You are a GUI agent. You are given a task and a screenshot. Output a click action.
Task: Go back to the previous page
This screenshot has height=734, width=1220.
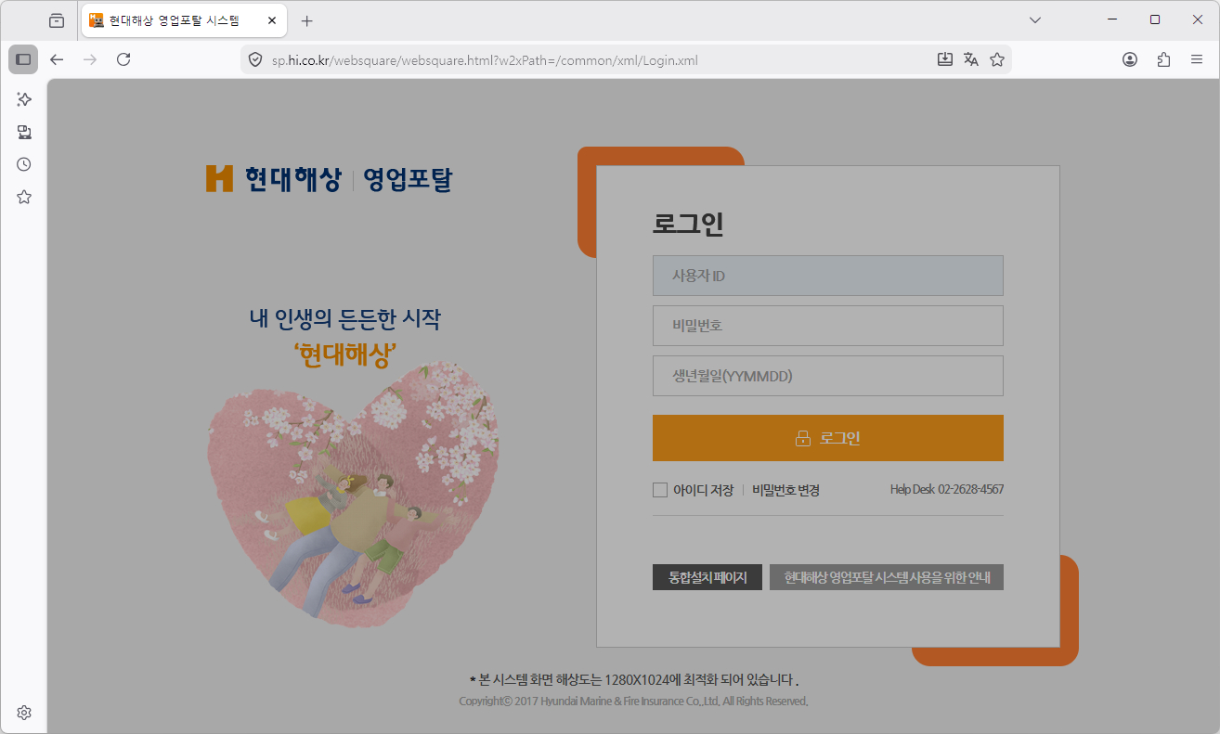click(x=57, y=59)
